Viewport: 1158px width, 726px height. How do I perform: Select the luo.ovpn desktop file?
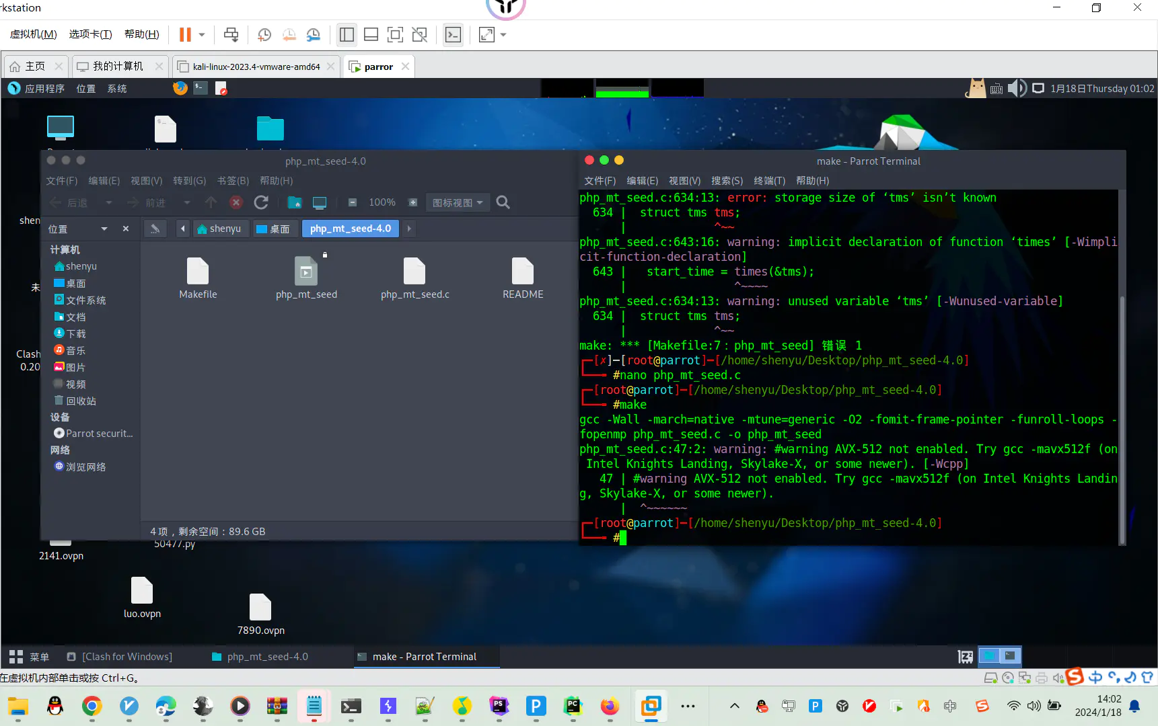142,598
